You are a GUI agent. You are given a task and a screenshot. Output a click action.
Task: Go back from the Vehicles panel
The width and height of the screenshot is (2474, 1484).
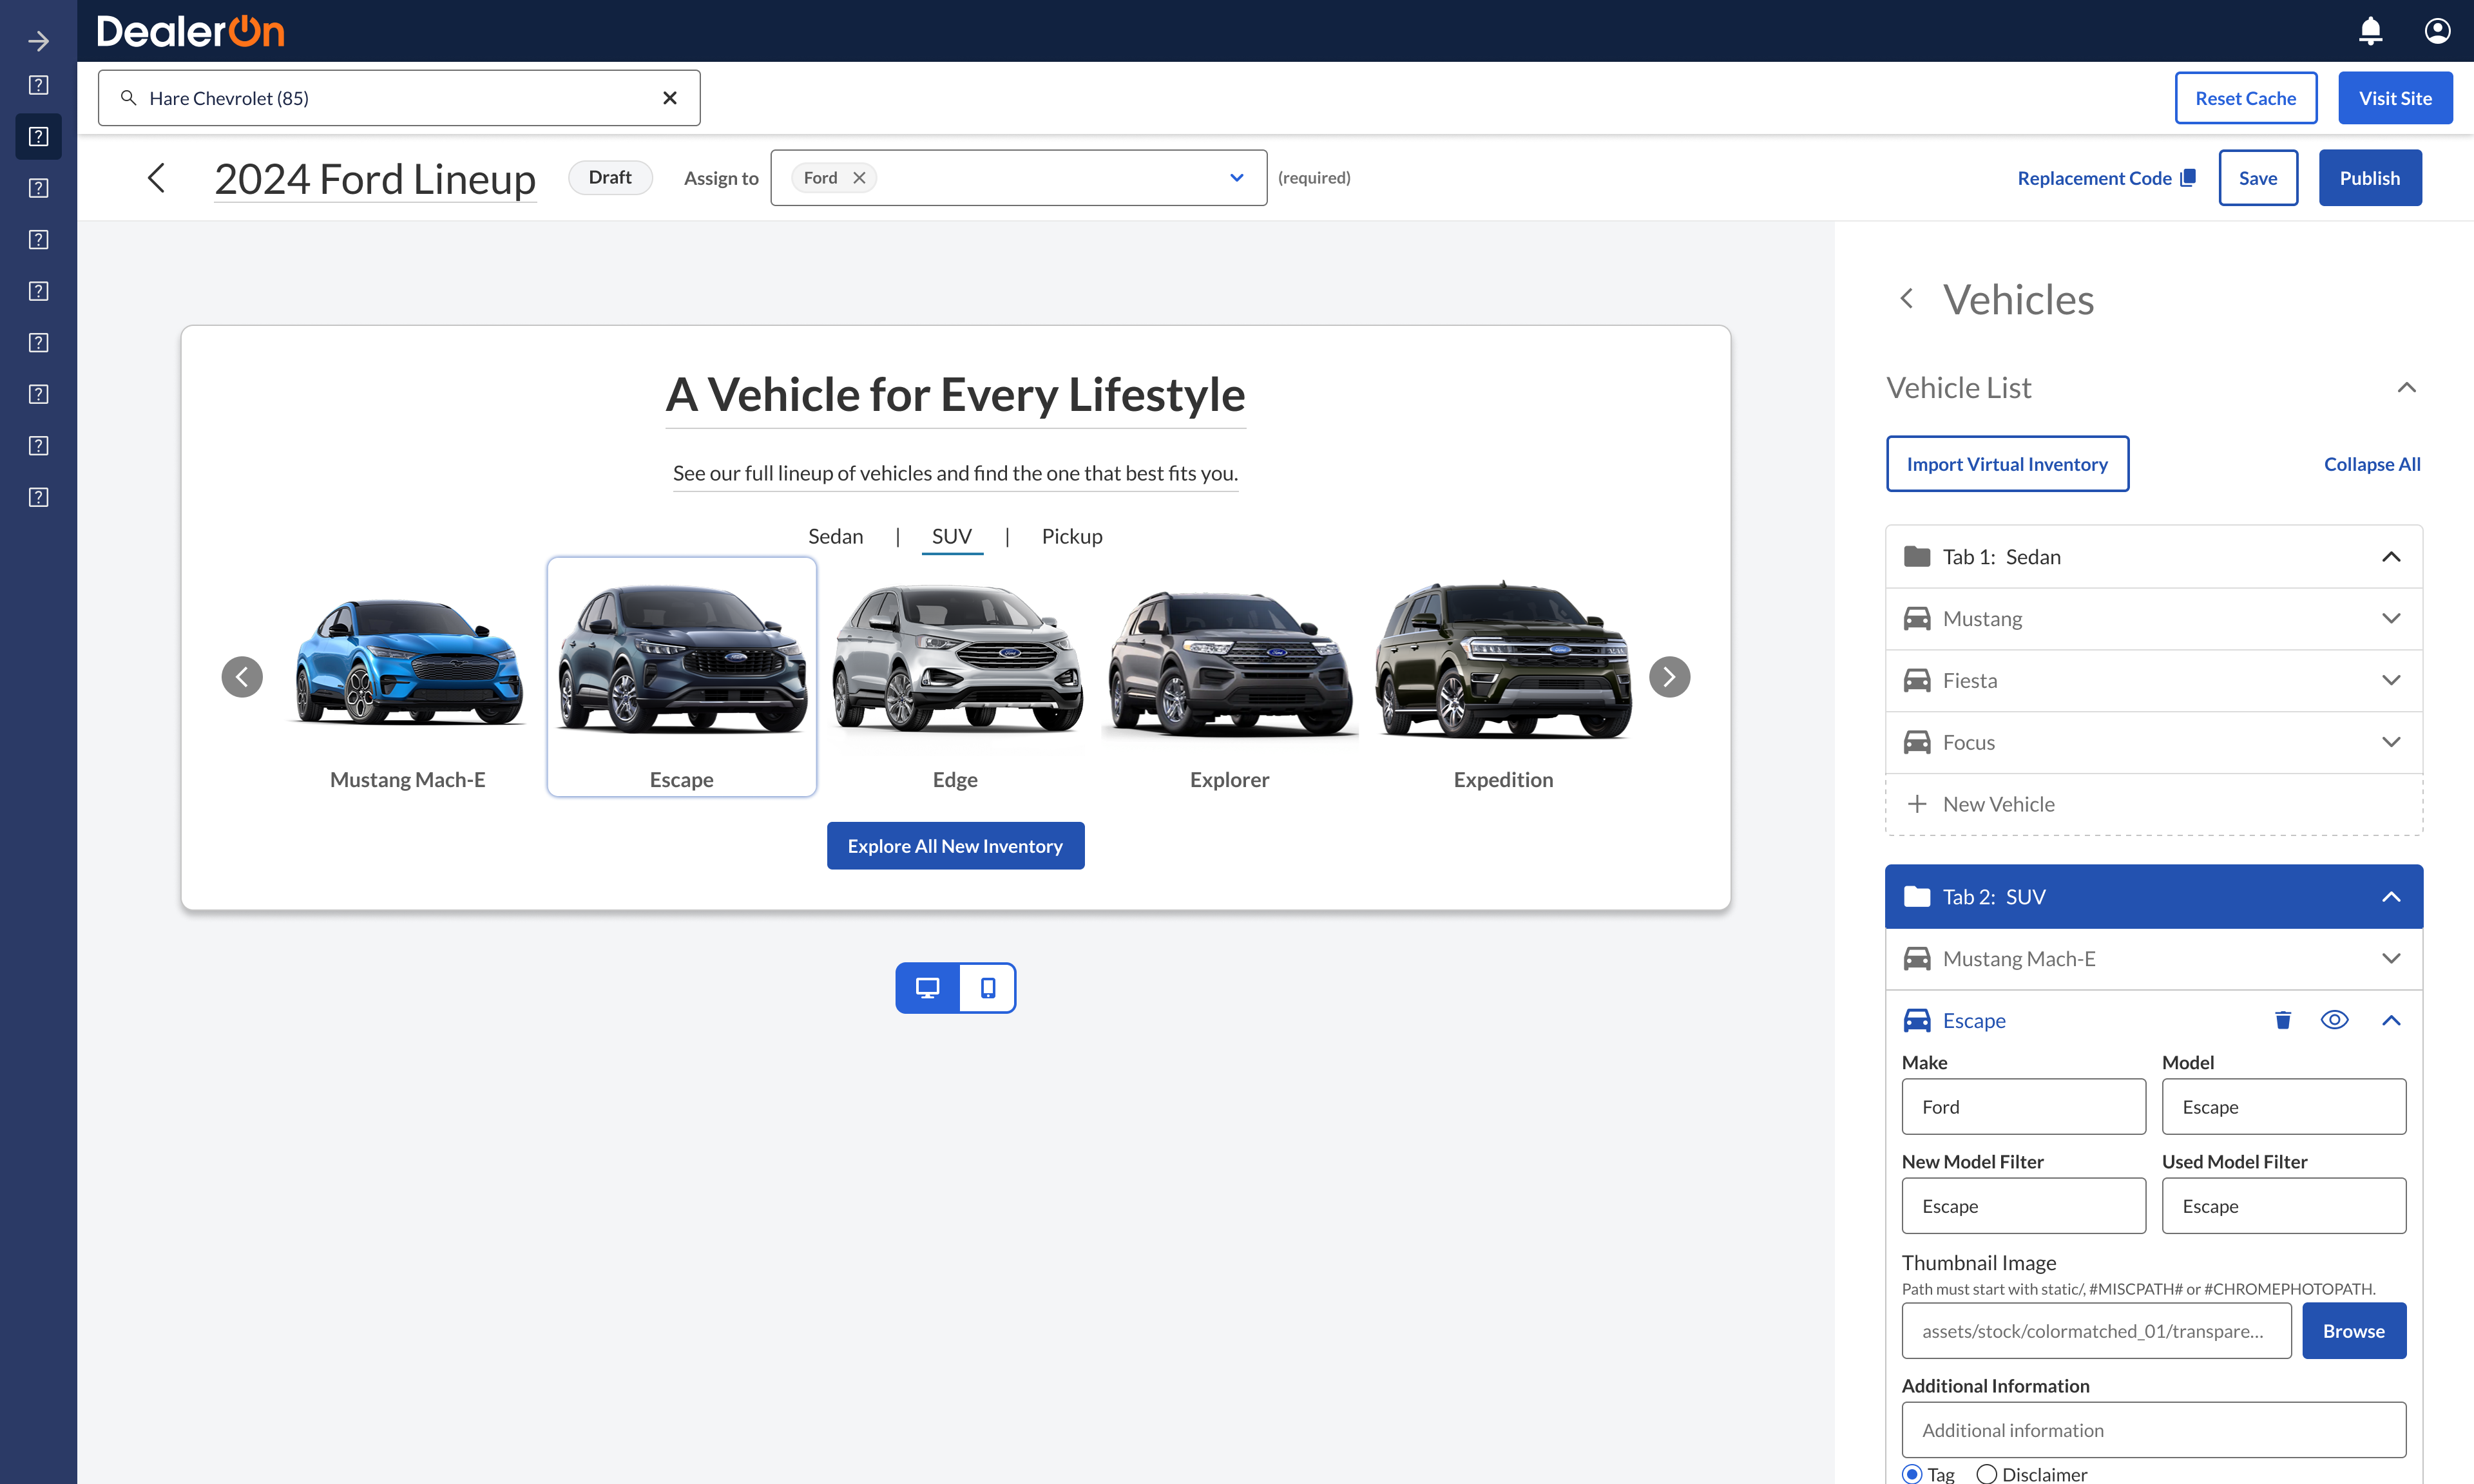pyautogui.click(x=1907, y=299)
